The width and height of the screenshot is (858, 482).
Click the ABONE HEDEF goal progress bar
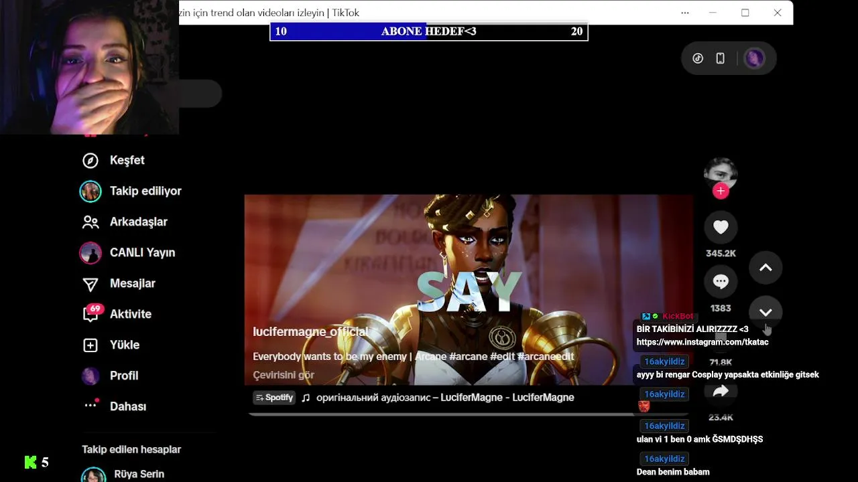pos(429,31)
